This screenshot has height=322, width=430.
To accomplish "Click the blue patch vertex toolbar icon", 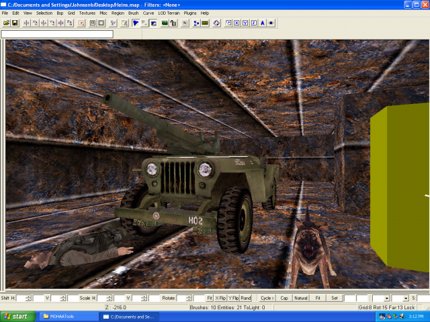I will 196,23.
